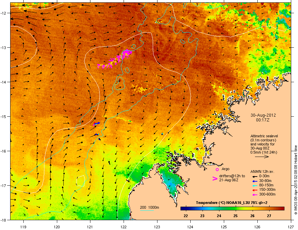298x230 pixels.
Task: Click the magenta drifter track cluster on map
Action: pos(115,59)
